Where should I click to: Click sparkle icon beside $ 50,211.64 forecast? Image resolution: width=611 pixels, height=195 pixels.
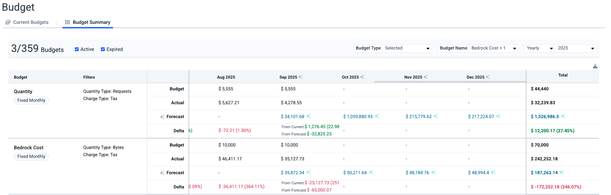pyautogui.click(x=371, y=172)
